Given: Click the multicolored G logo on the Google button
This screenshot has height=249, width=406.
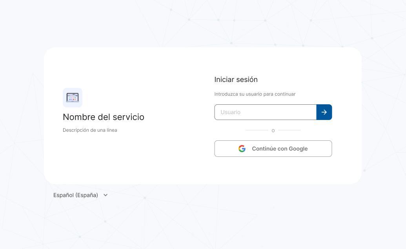Looking at the screenshot, I should click(x=242, y=149).
